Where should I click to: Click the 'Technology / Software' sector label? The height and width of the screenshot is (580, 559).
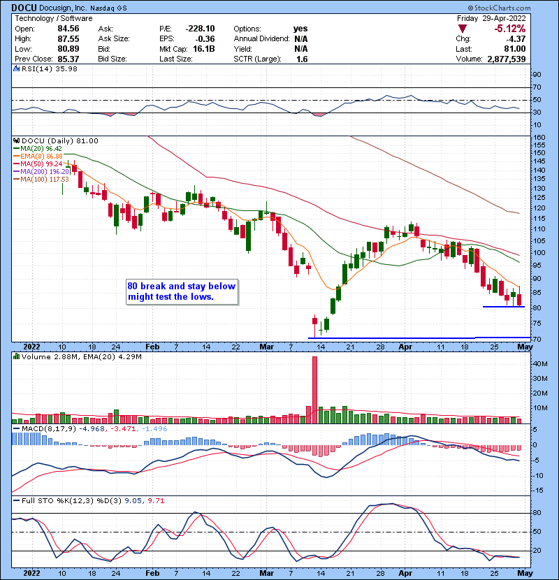pyautogui.click(x=54, y=18)
